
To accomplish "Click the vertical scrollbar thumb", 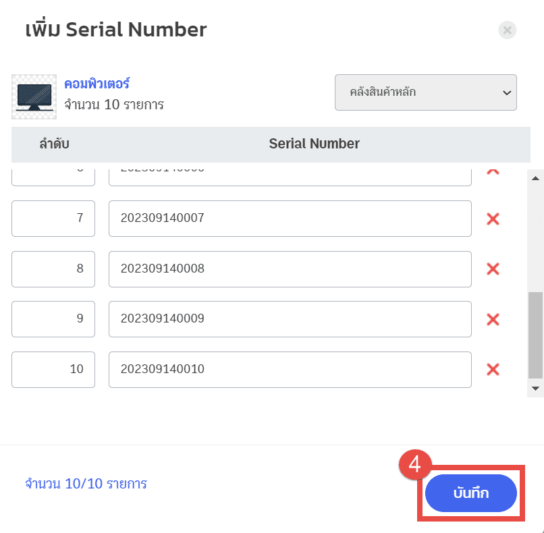I will coord(535,335).
